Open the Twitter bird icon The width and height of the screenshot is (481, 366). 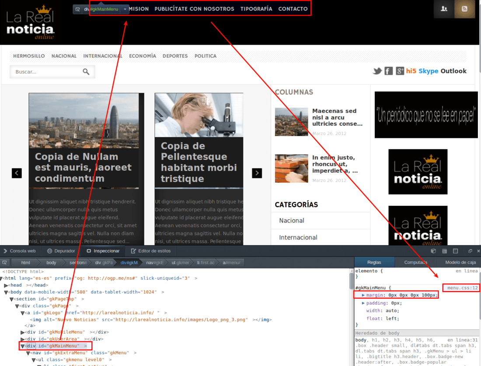point(377,71)
